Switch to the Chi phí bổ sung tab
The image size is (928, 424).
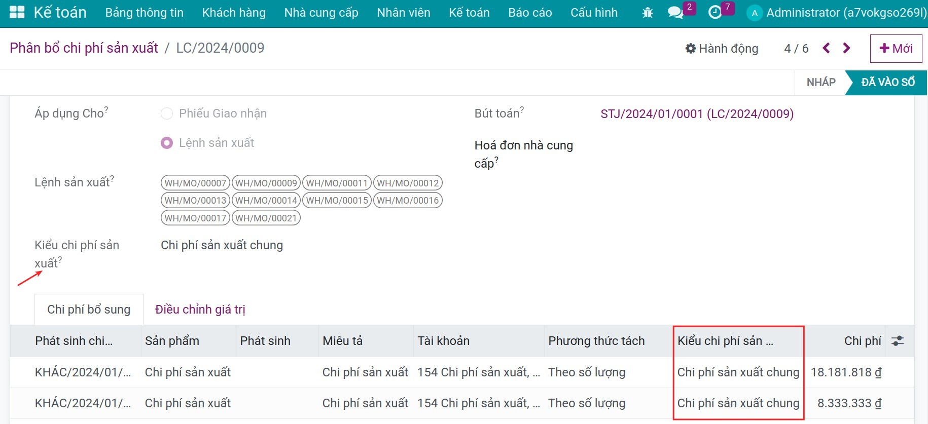(89, 310)
